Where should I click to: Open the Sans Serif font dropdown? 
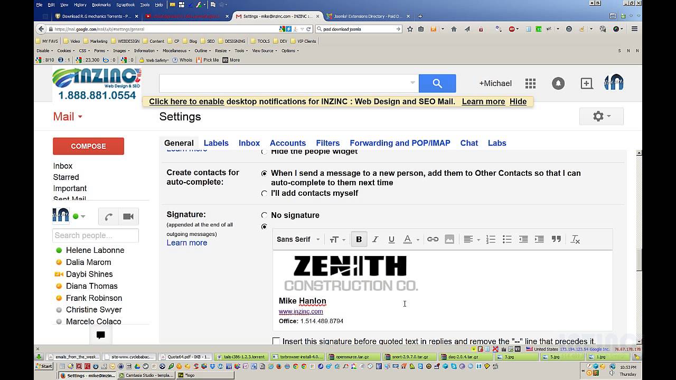coord(298,239)
